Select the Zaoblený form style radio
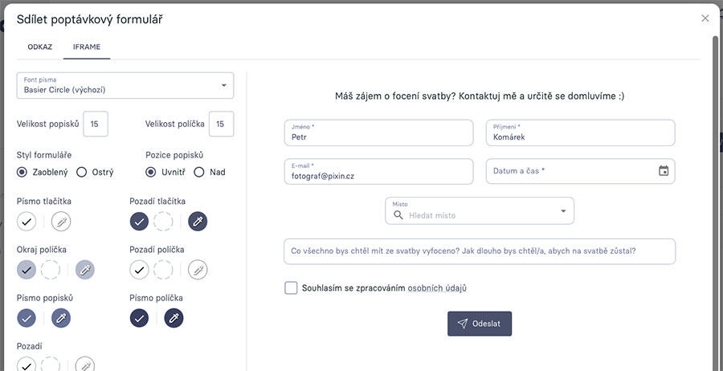Screen dimensions: 723x371 click(22, 172)
